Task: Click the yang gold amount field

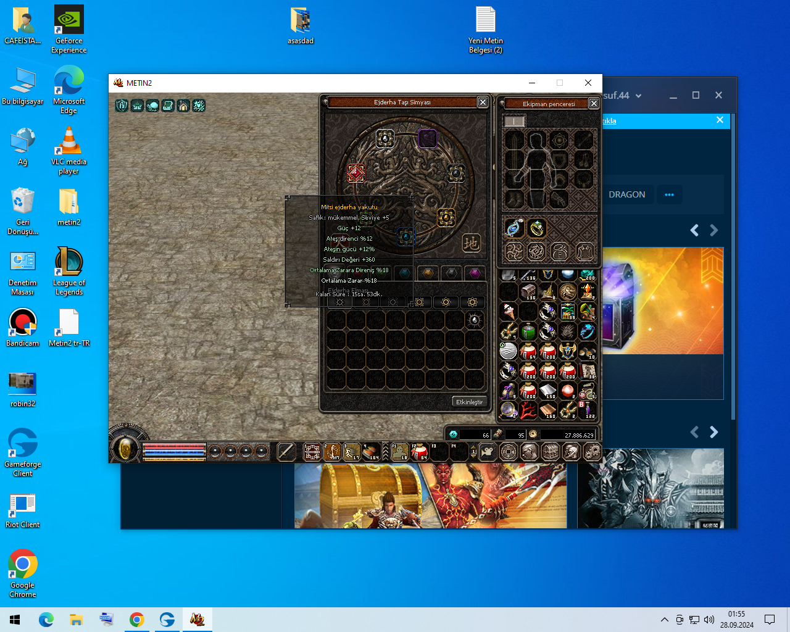Action: pyautogui.click(x=568, y=435)
